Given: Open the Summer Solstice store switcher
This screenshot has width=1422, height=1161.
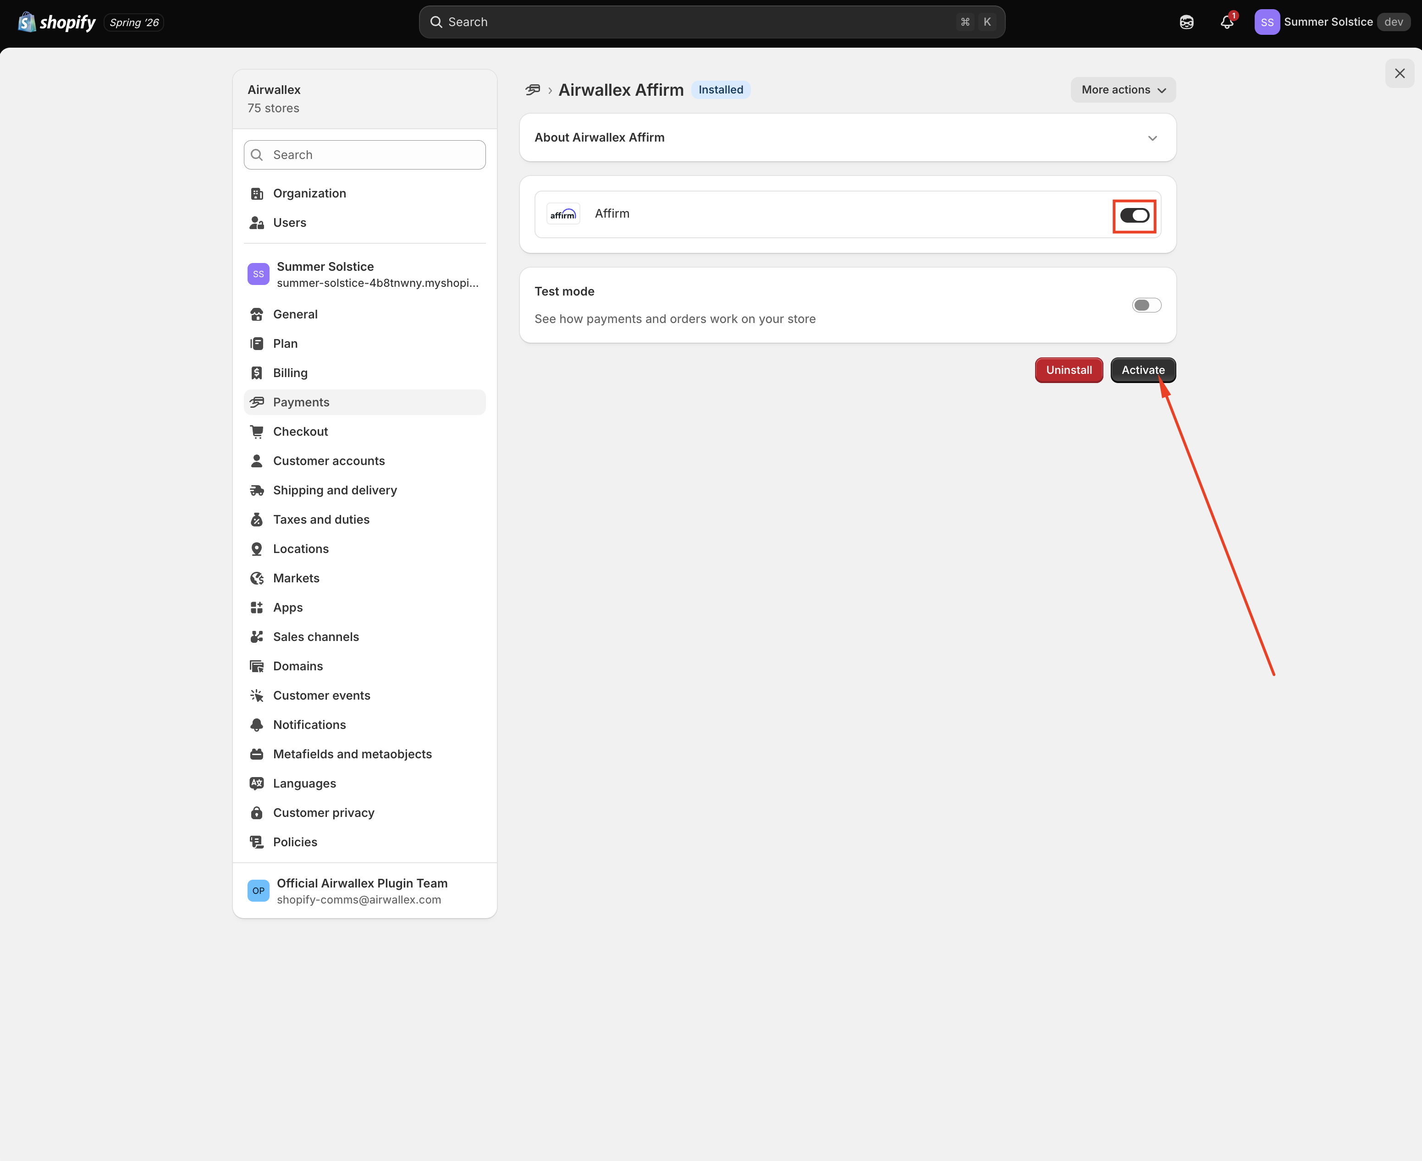Looking at the screenshot, I should [365, 274].
